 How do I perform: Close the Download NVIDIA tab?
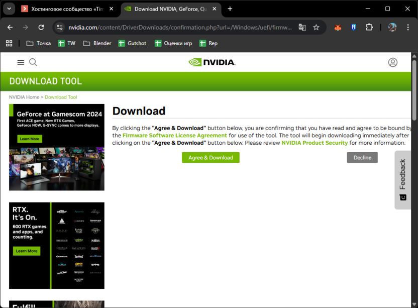pyautogui.click(x=215, y=9)
